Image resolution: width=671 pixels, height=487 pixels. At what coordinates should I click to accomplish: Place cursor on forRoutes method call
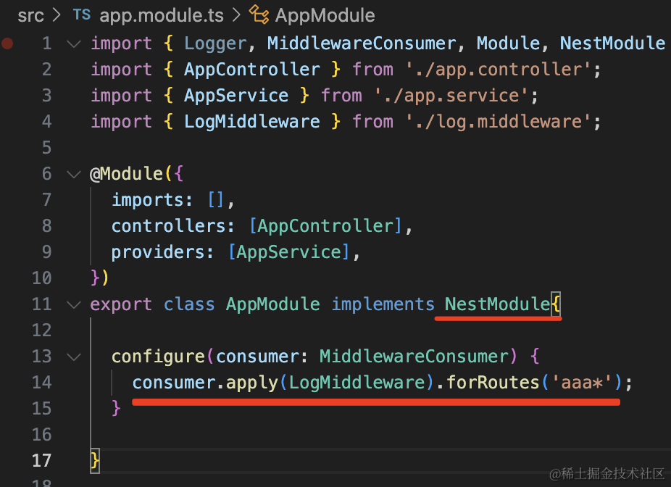point(492,383)
